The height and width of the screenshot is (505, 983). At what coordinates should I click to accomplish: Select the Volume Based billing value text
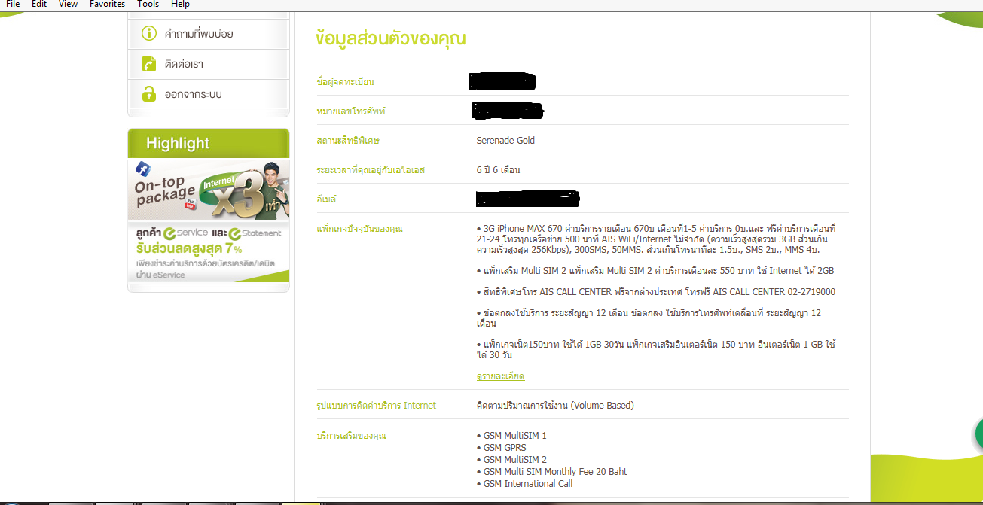(x=555, y=406)
